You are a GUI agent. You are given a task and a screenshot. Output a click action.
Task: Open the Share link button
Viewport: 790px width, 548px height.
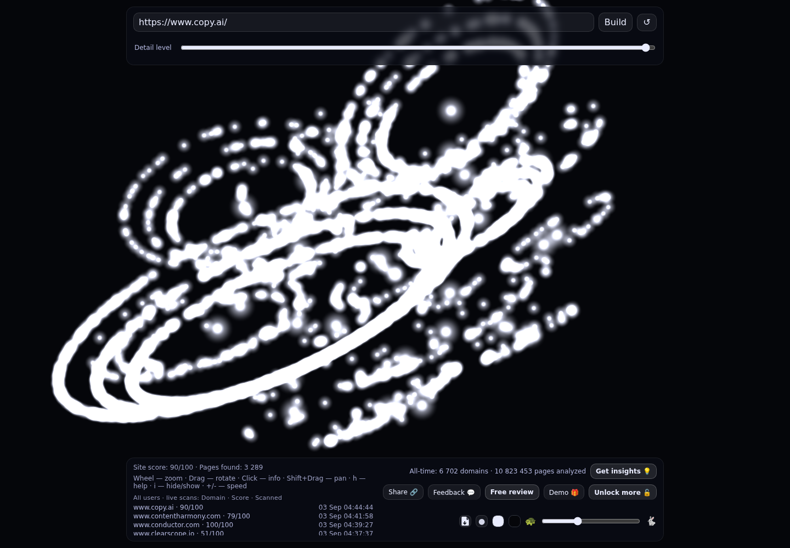pos(403,492)
